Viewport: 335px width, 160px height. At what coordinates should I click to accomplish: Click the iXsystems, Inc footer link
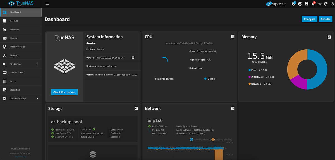pos(21,157)
